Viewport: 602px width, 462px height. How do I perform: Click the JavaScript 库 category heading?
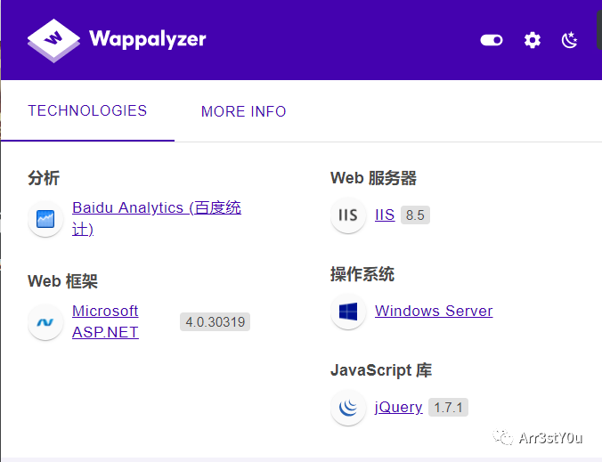[x=381, y=370]
